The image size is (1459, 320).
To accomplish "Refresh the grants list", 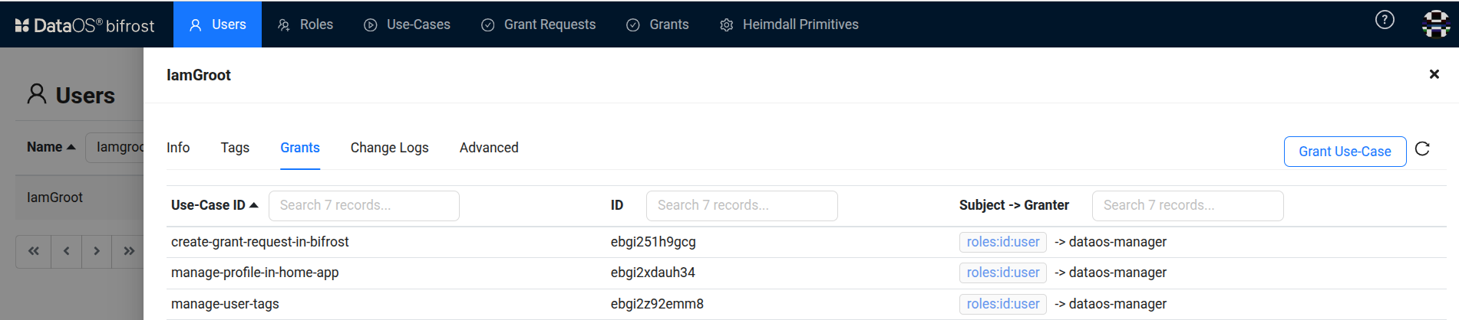I will coord(1422,149).
